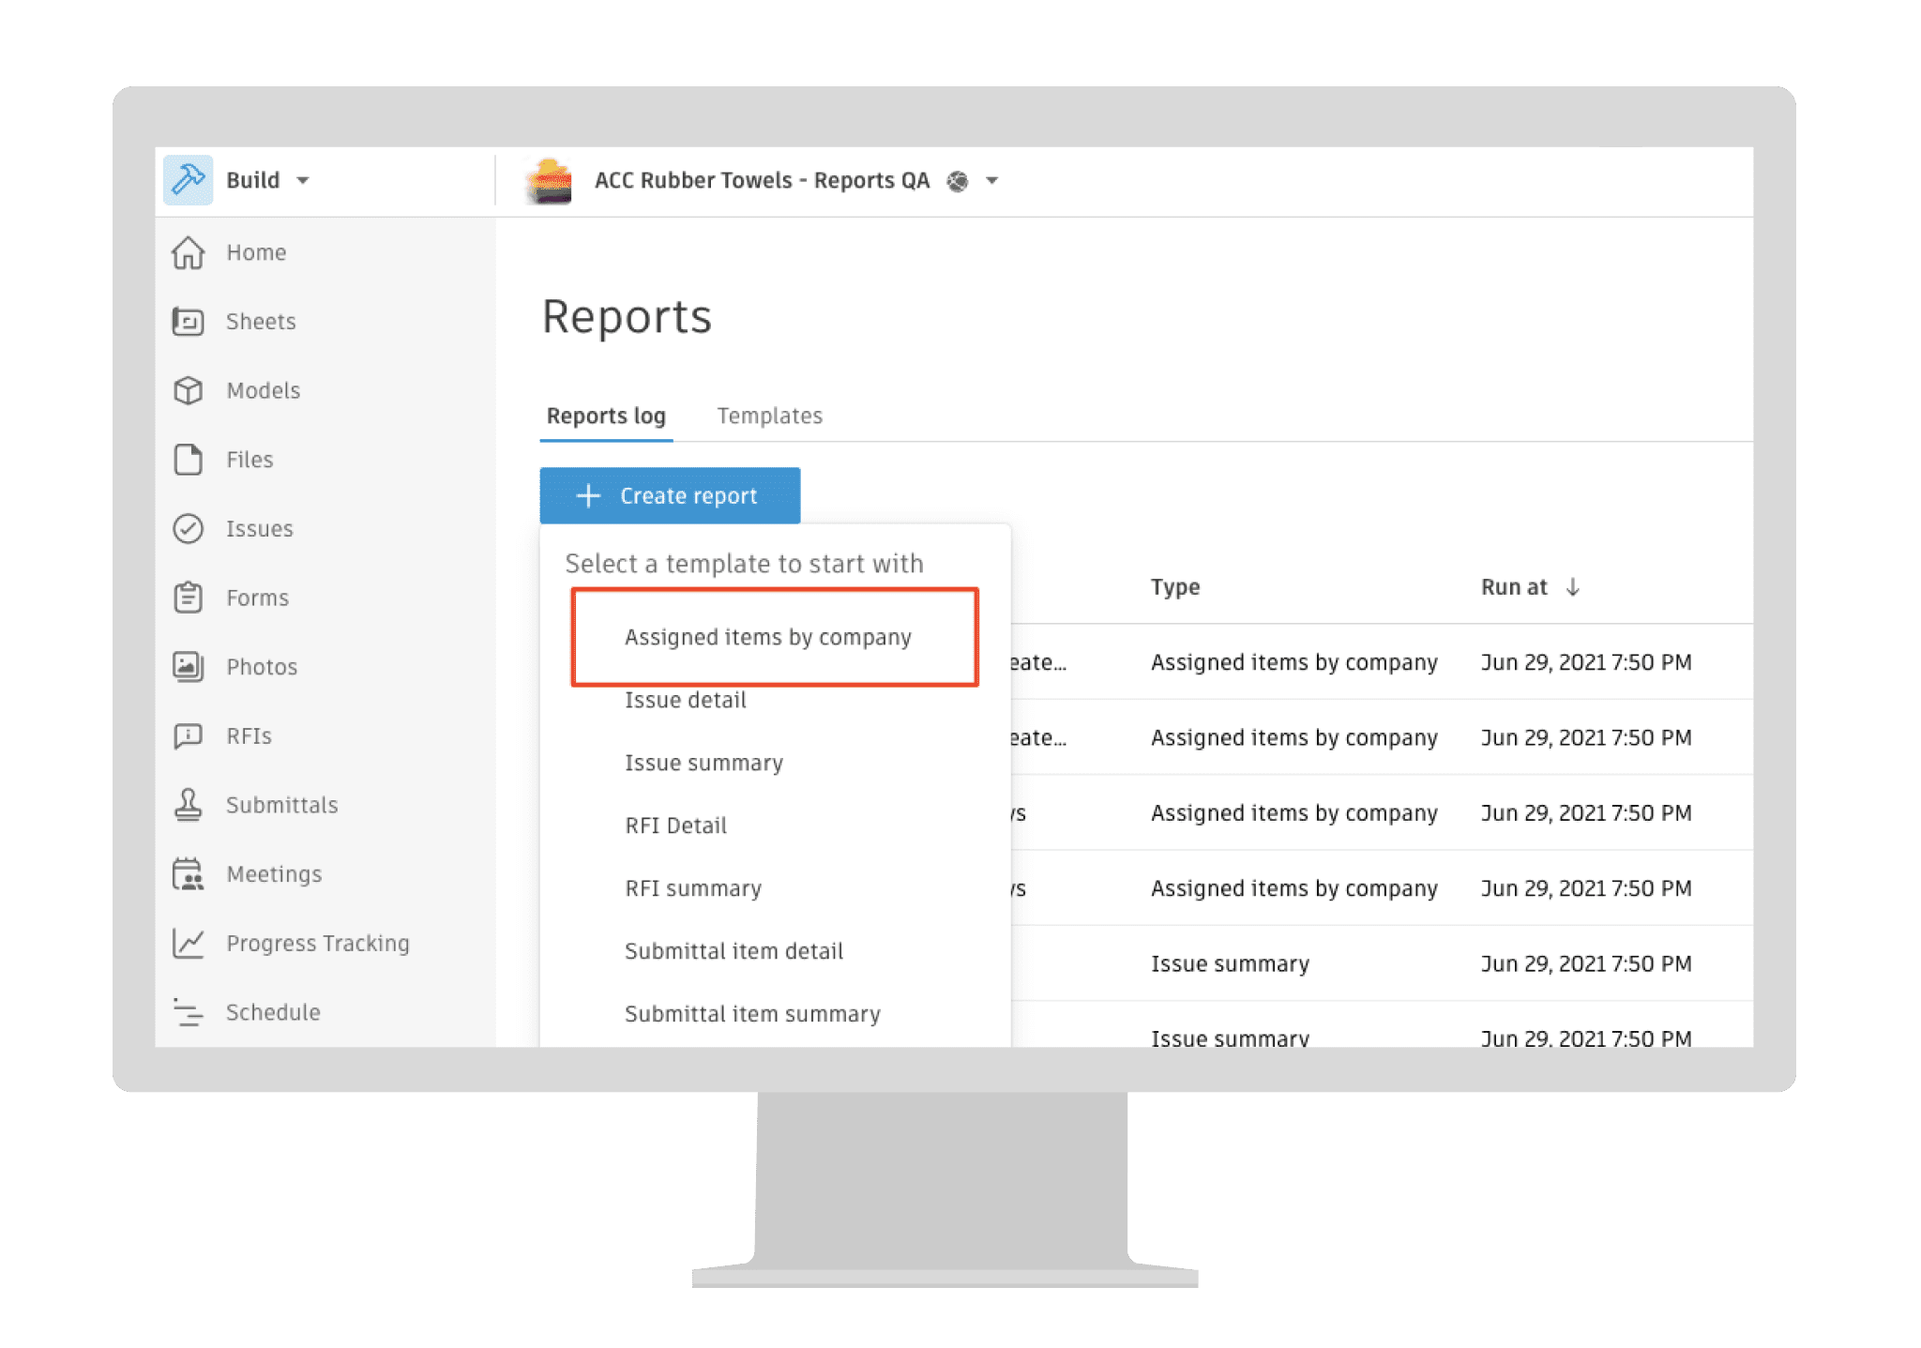1921x1348 pixels.
Task: Open Forms from the left navigation
Action: coord(256,598)
